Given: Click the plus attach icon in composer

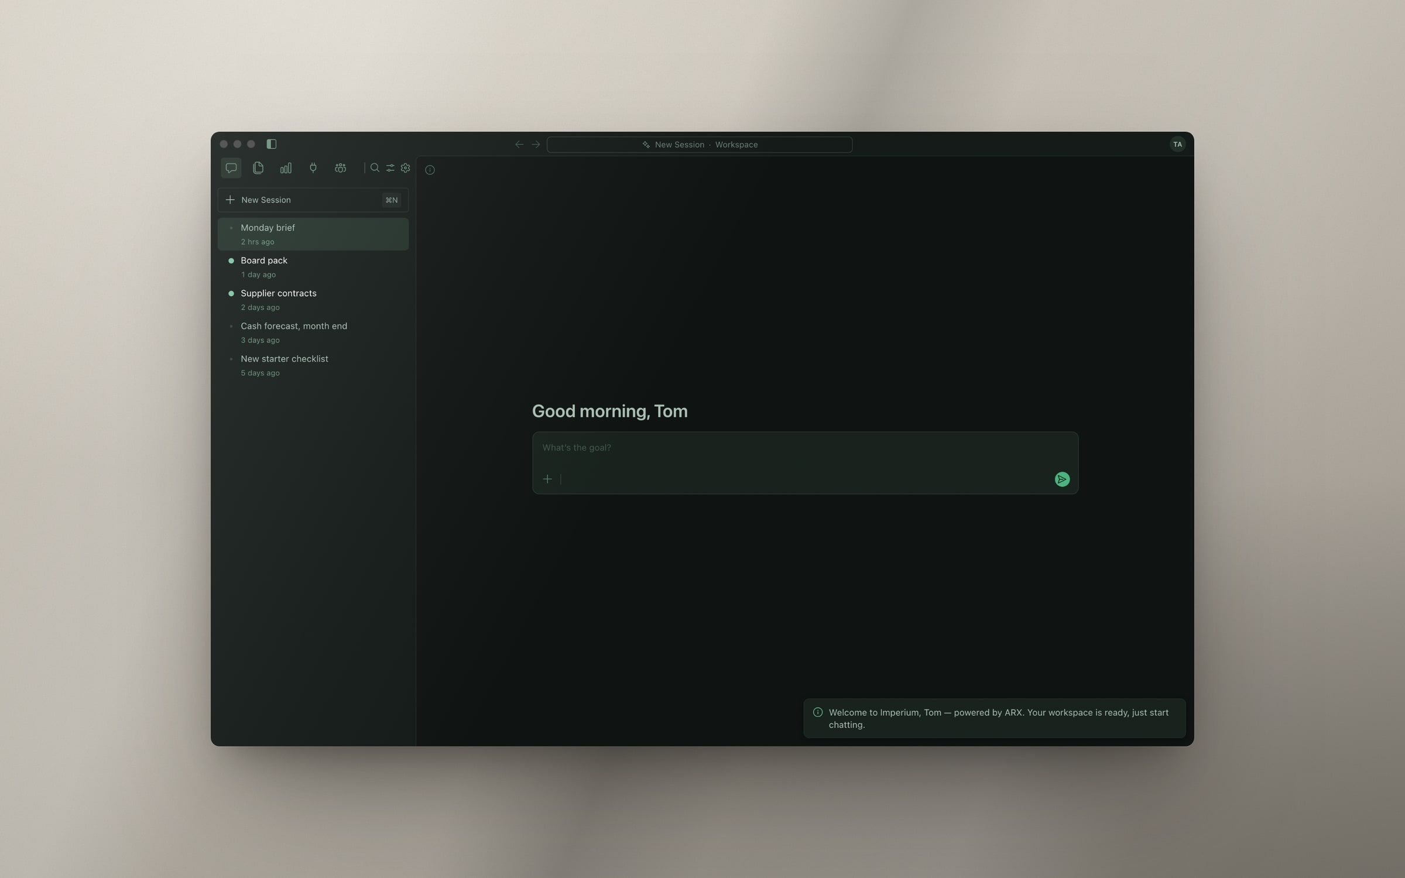Looking at the screenshot, I should coord(547,479).
